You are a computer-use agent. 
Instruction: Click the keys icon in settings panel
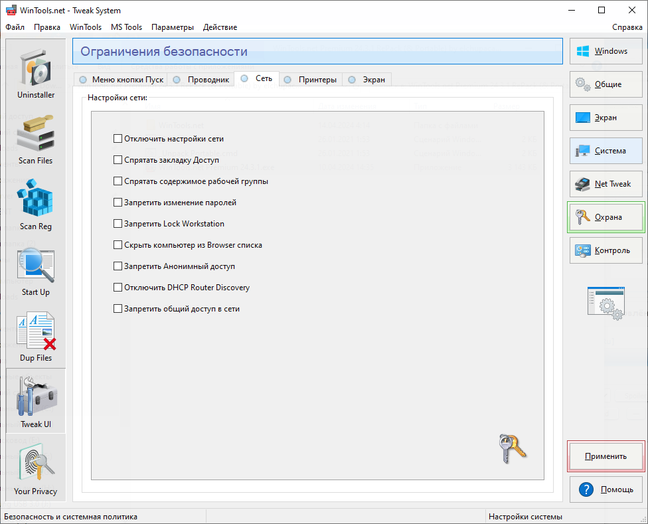point(511,448)
